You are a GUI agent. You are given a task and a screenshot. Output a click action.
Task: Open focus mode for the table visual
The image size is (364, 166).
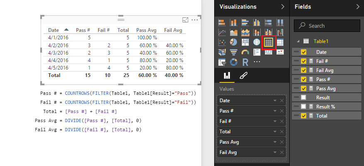(185, 20)
